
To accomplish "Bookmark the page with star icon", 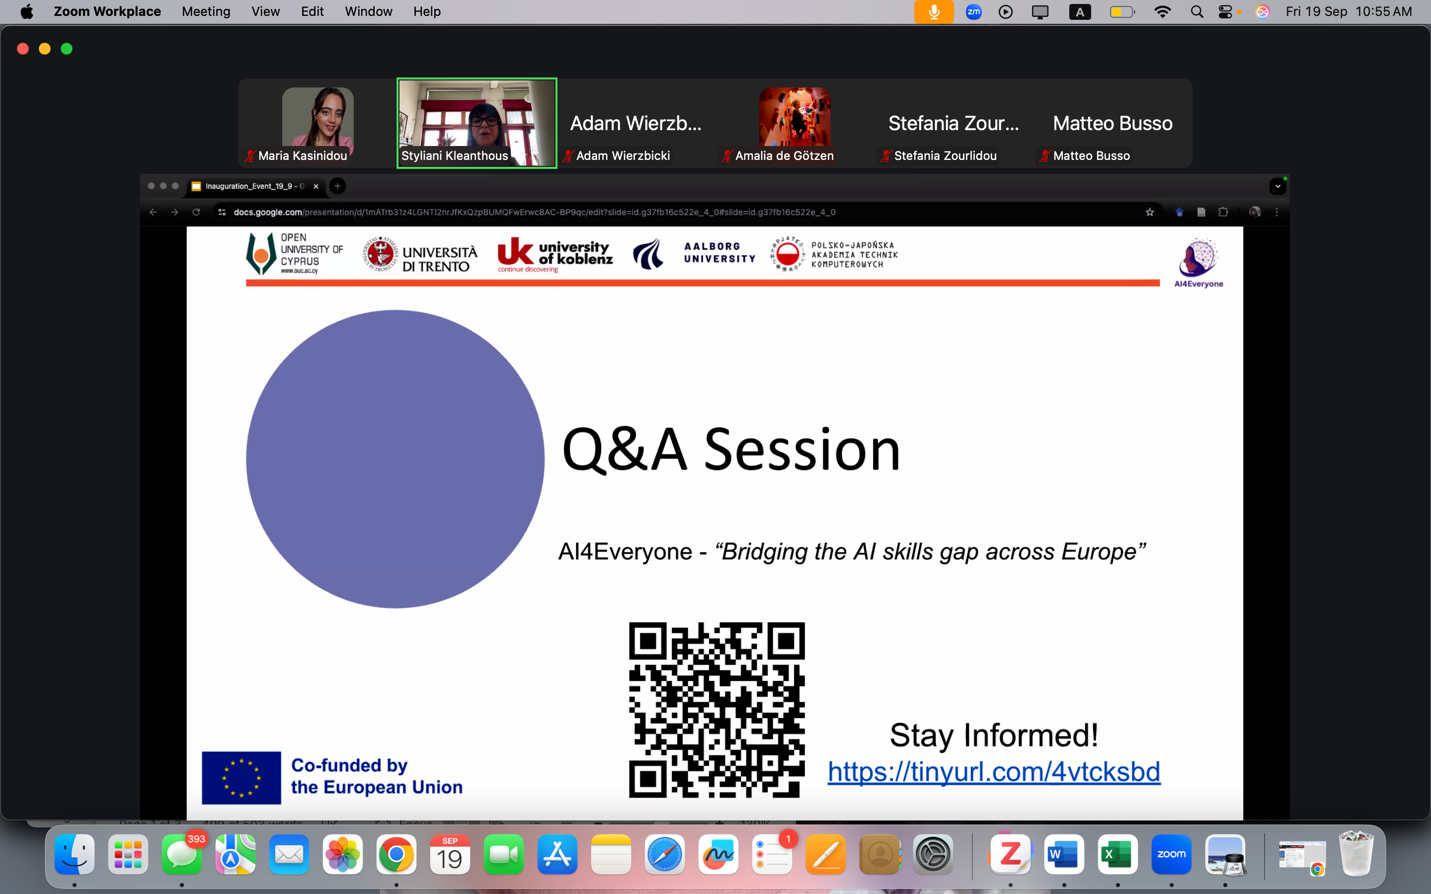I will click(x=1150, y=212).
